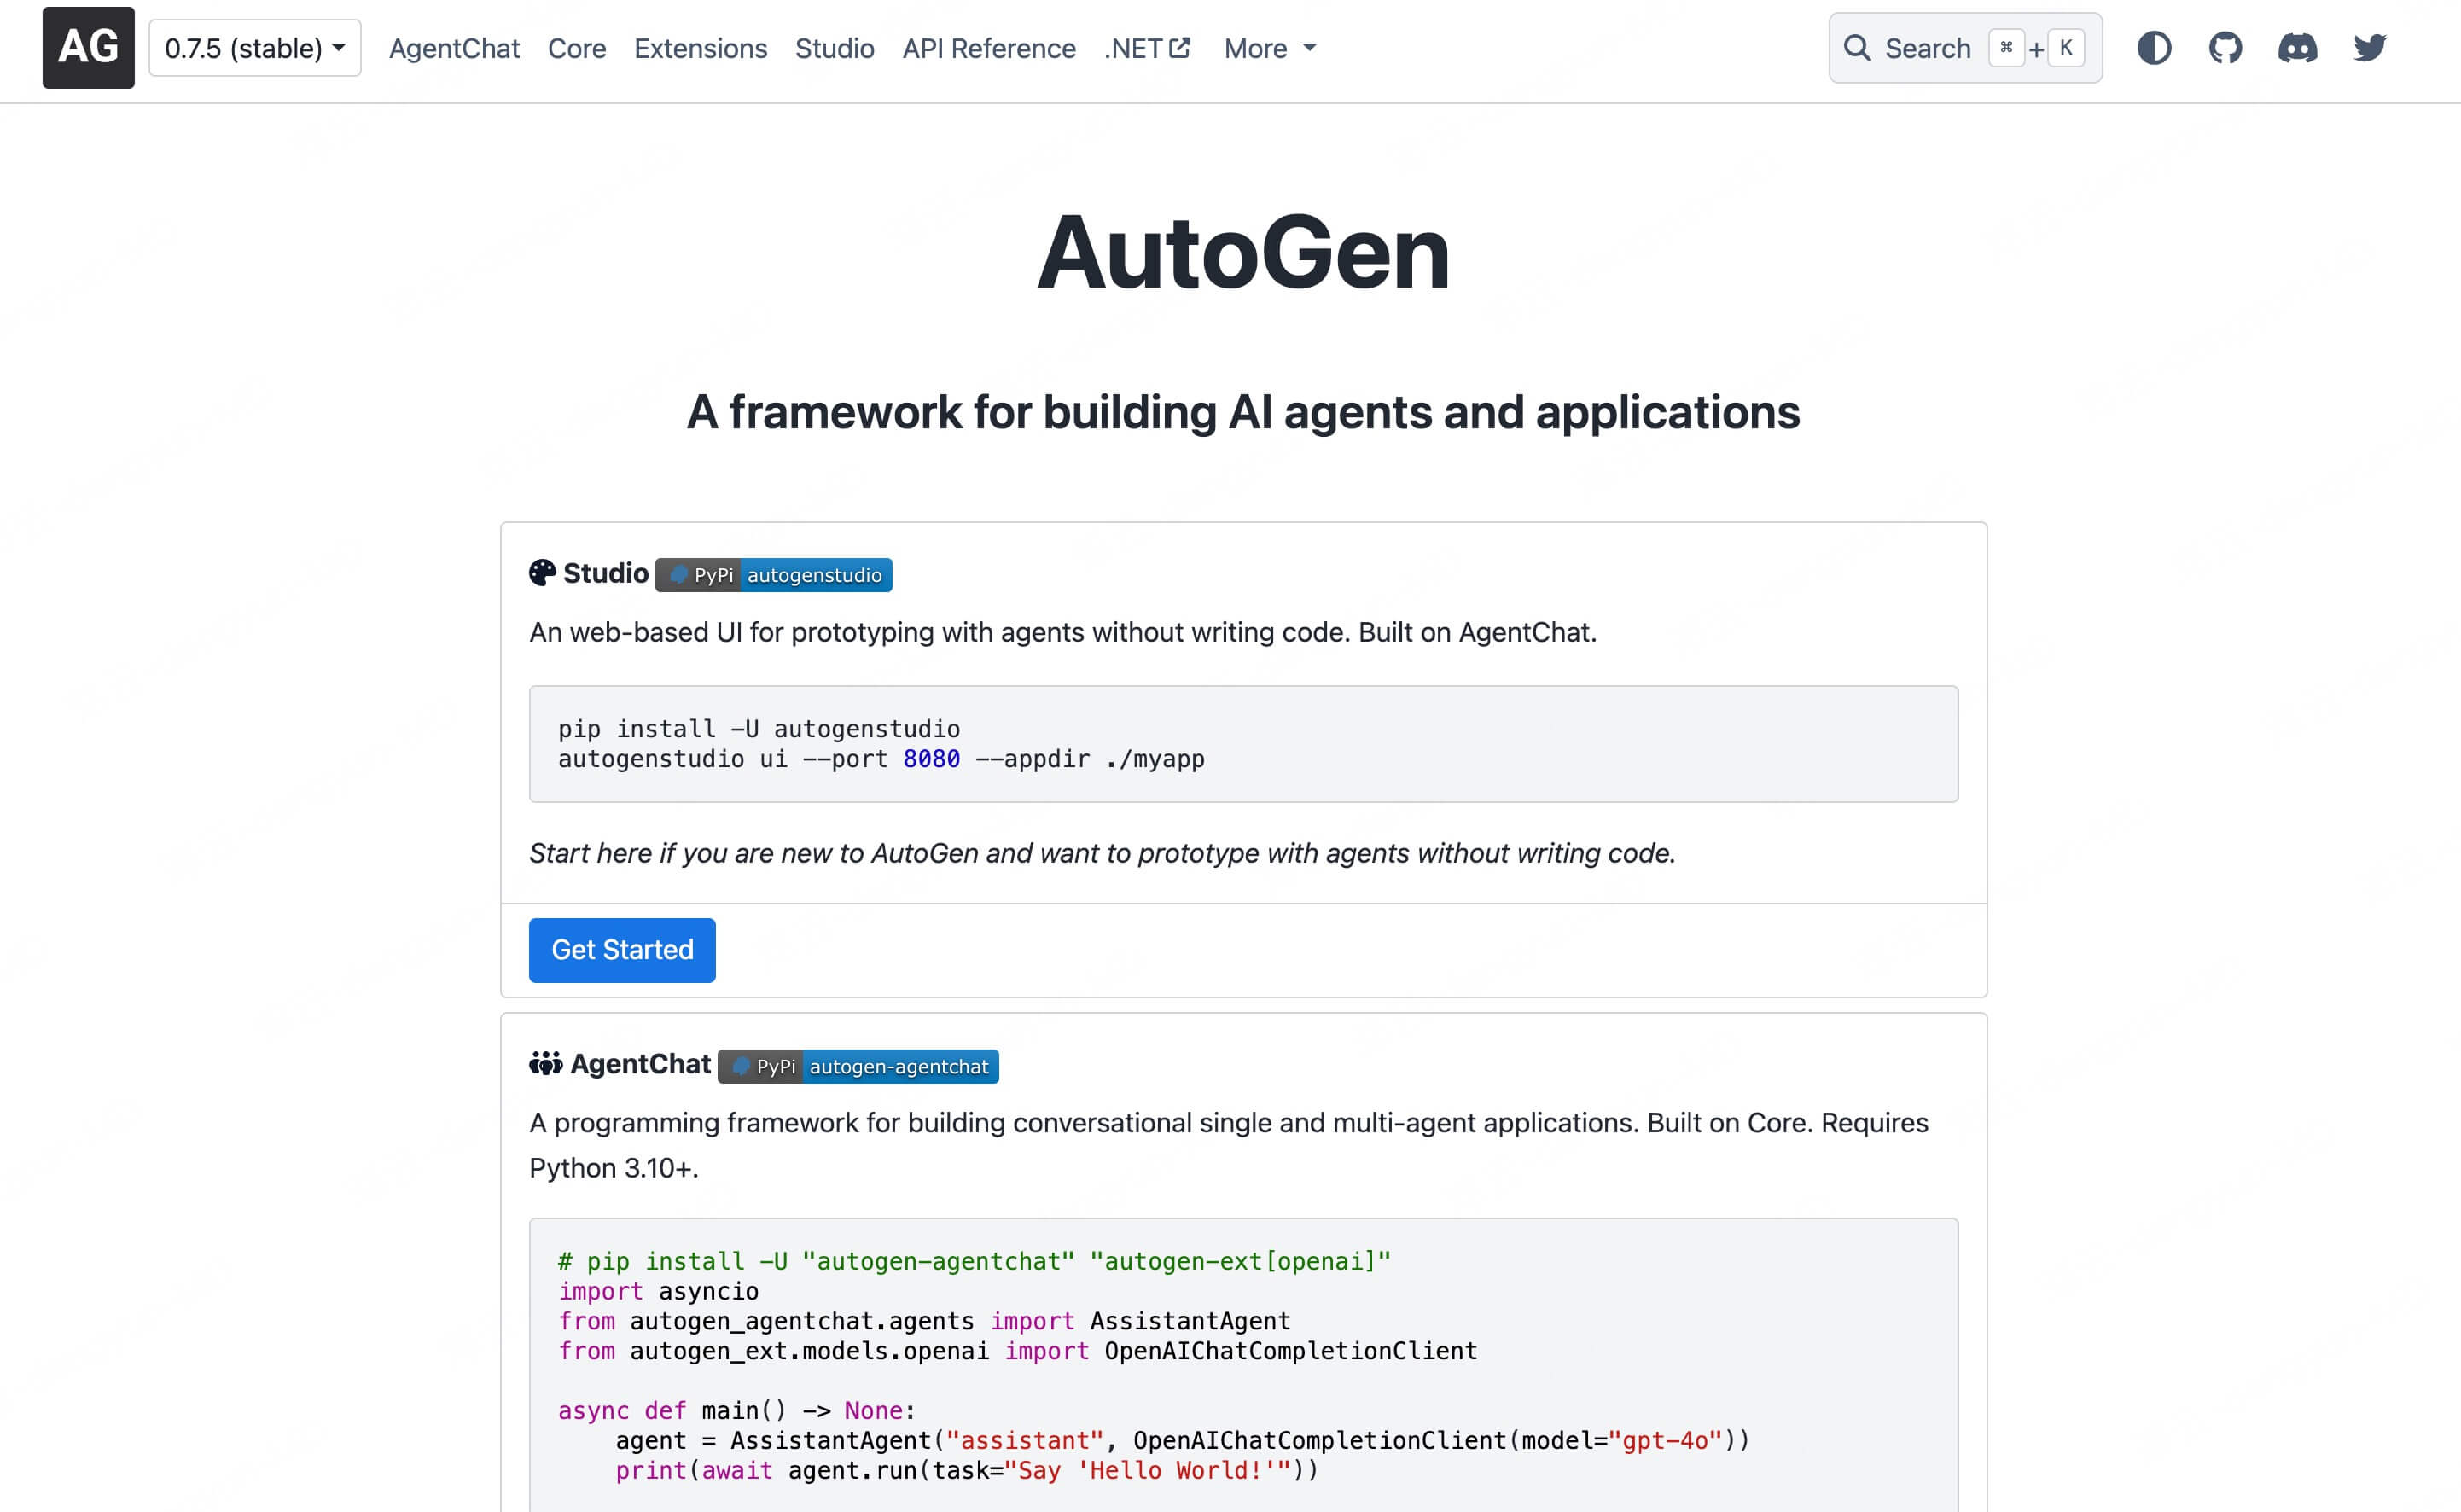The height and width of the screenshot is (1512, 2461).
Task: Click the 'import asyncio' code line
Action: (658, 1291)
